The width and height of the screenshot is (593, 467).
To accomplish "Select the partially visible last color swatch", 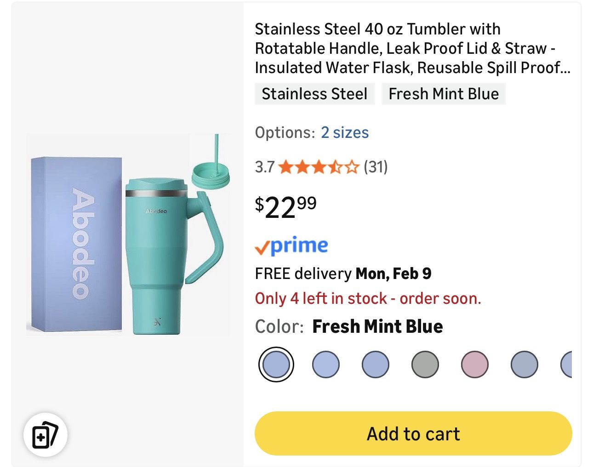I will click(x=567, y=364).
